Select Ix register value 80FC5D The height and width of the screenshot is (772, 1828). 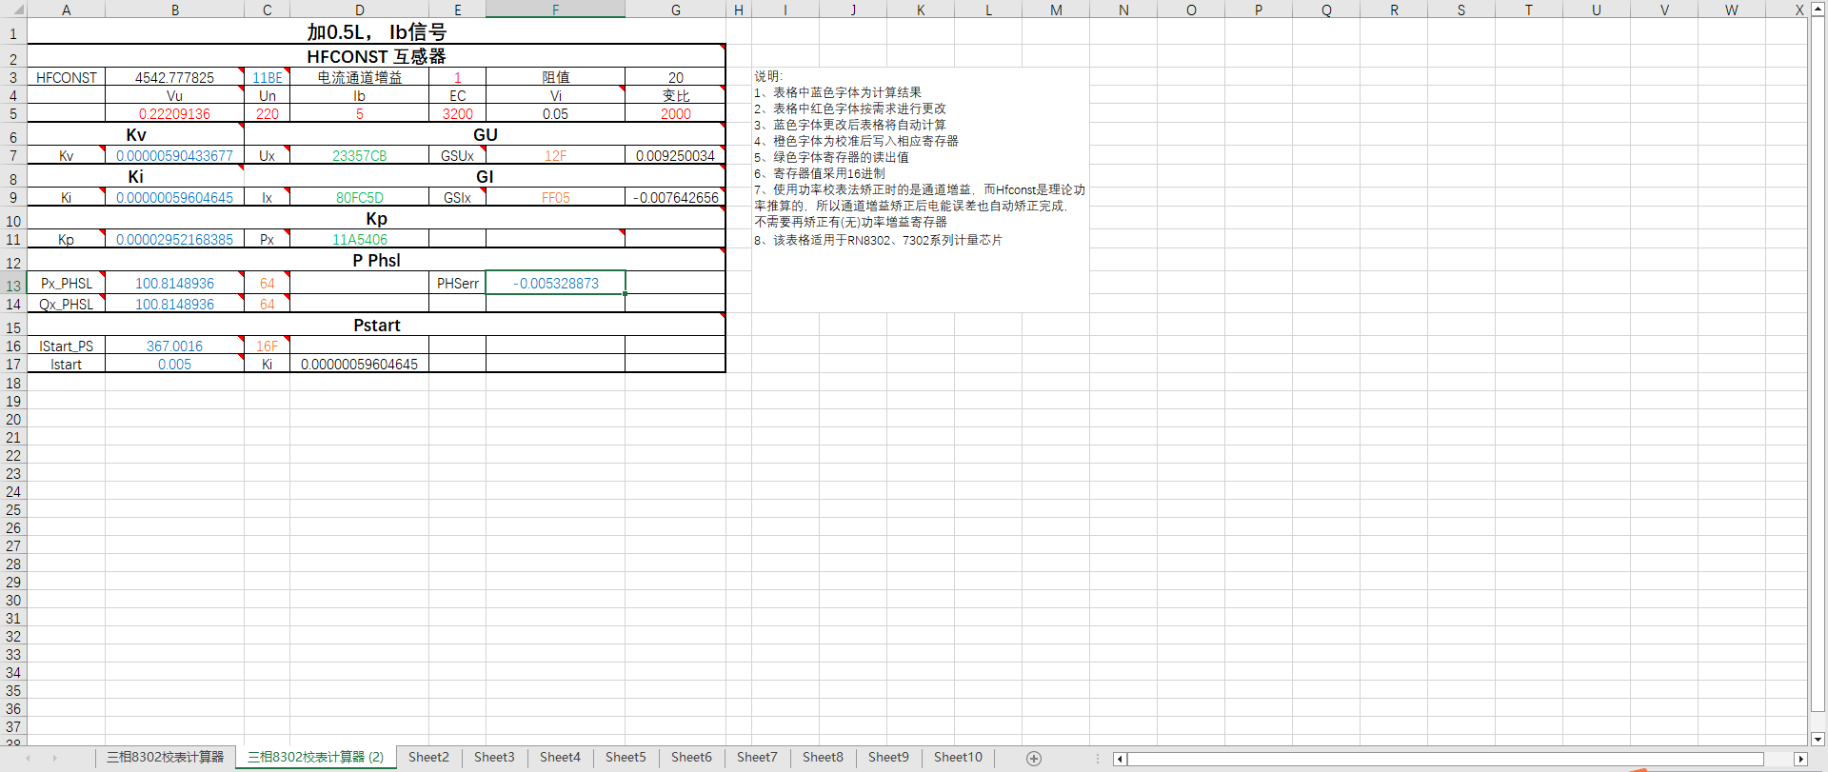(x=359, y=197)
